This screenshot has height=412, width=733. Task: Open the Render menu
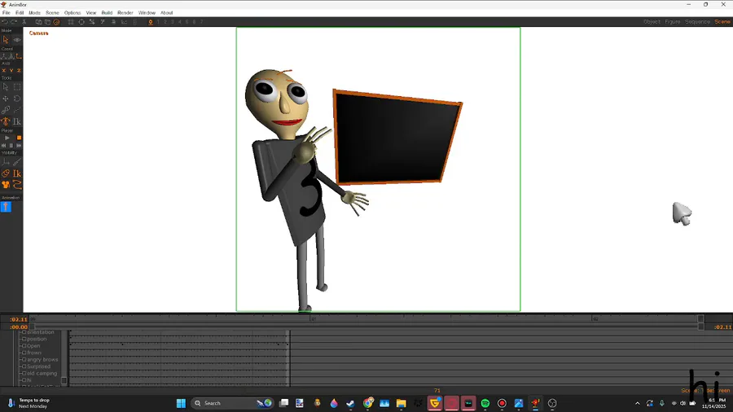(125, 12)
